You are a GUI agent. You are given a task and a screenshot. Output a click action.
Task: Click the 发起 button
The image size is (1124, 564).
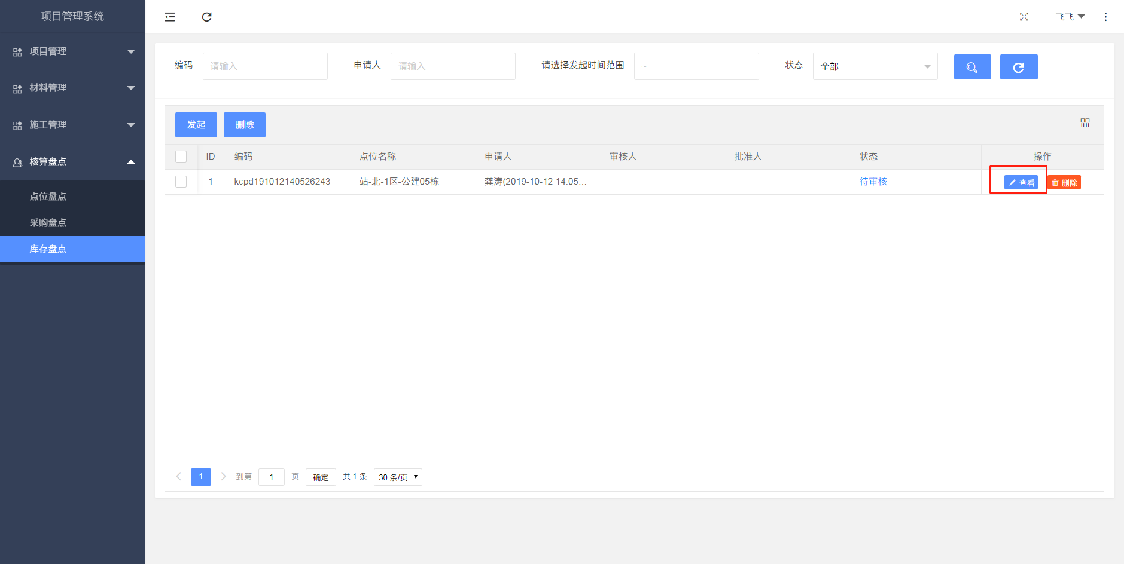196,125
